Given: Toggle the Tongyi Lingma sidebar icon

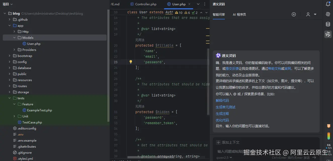Looking at the screenshot, I should (x=328, y=34).
